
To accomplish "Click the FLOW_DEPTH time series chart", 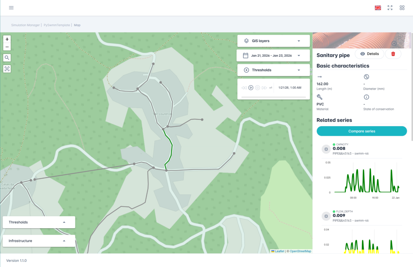I will (362, 241).
